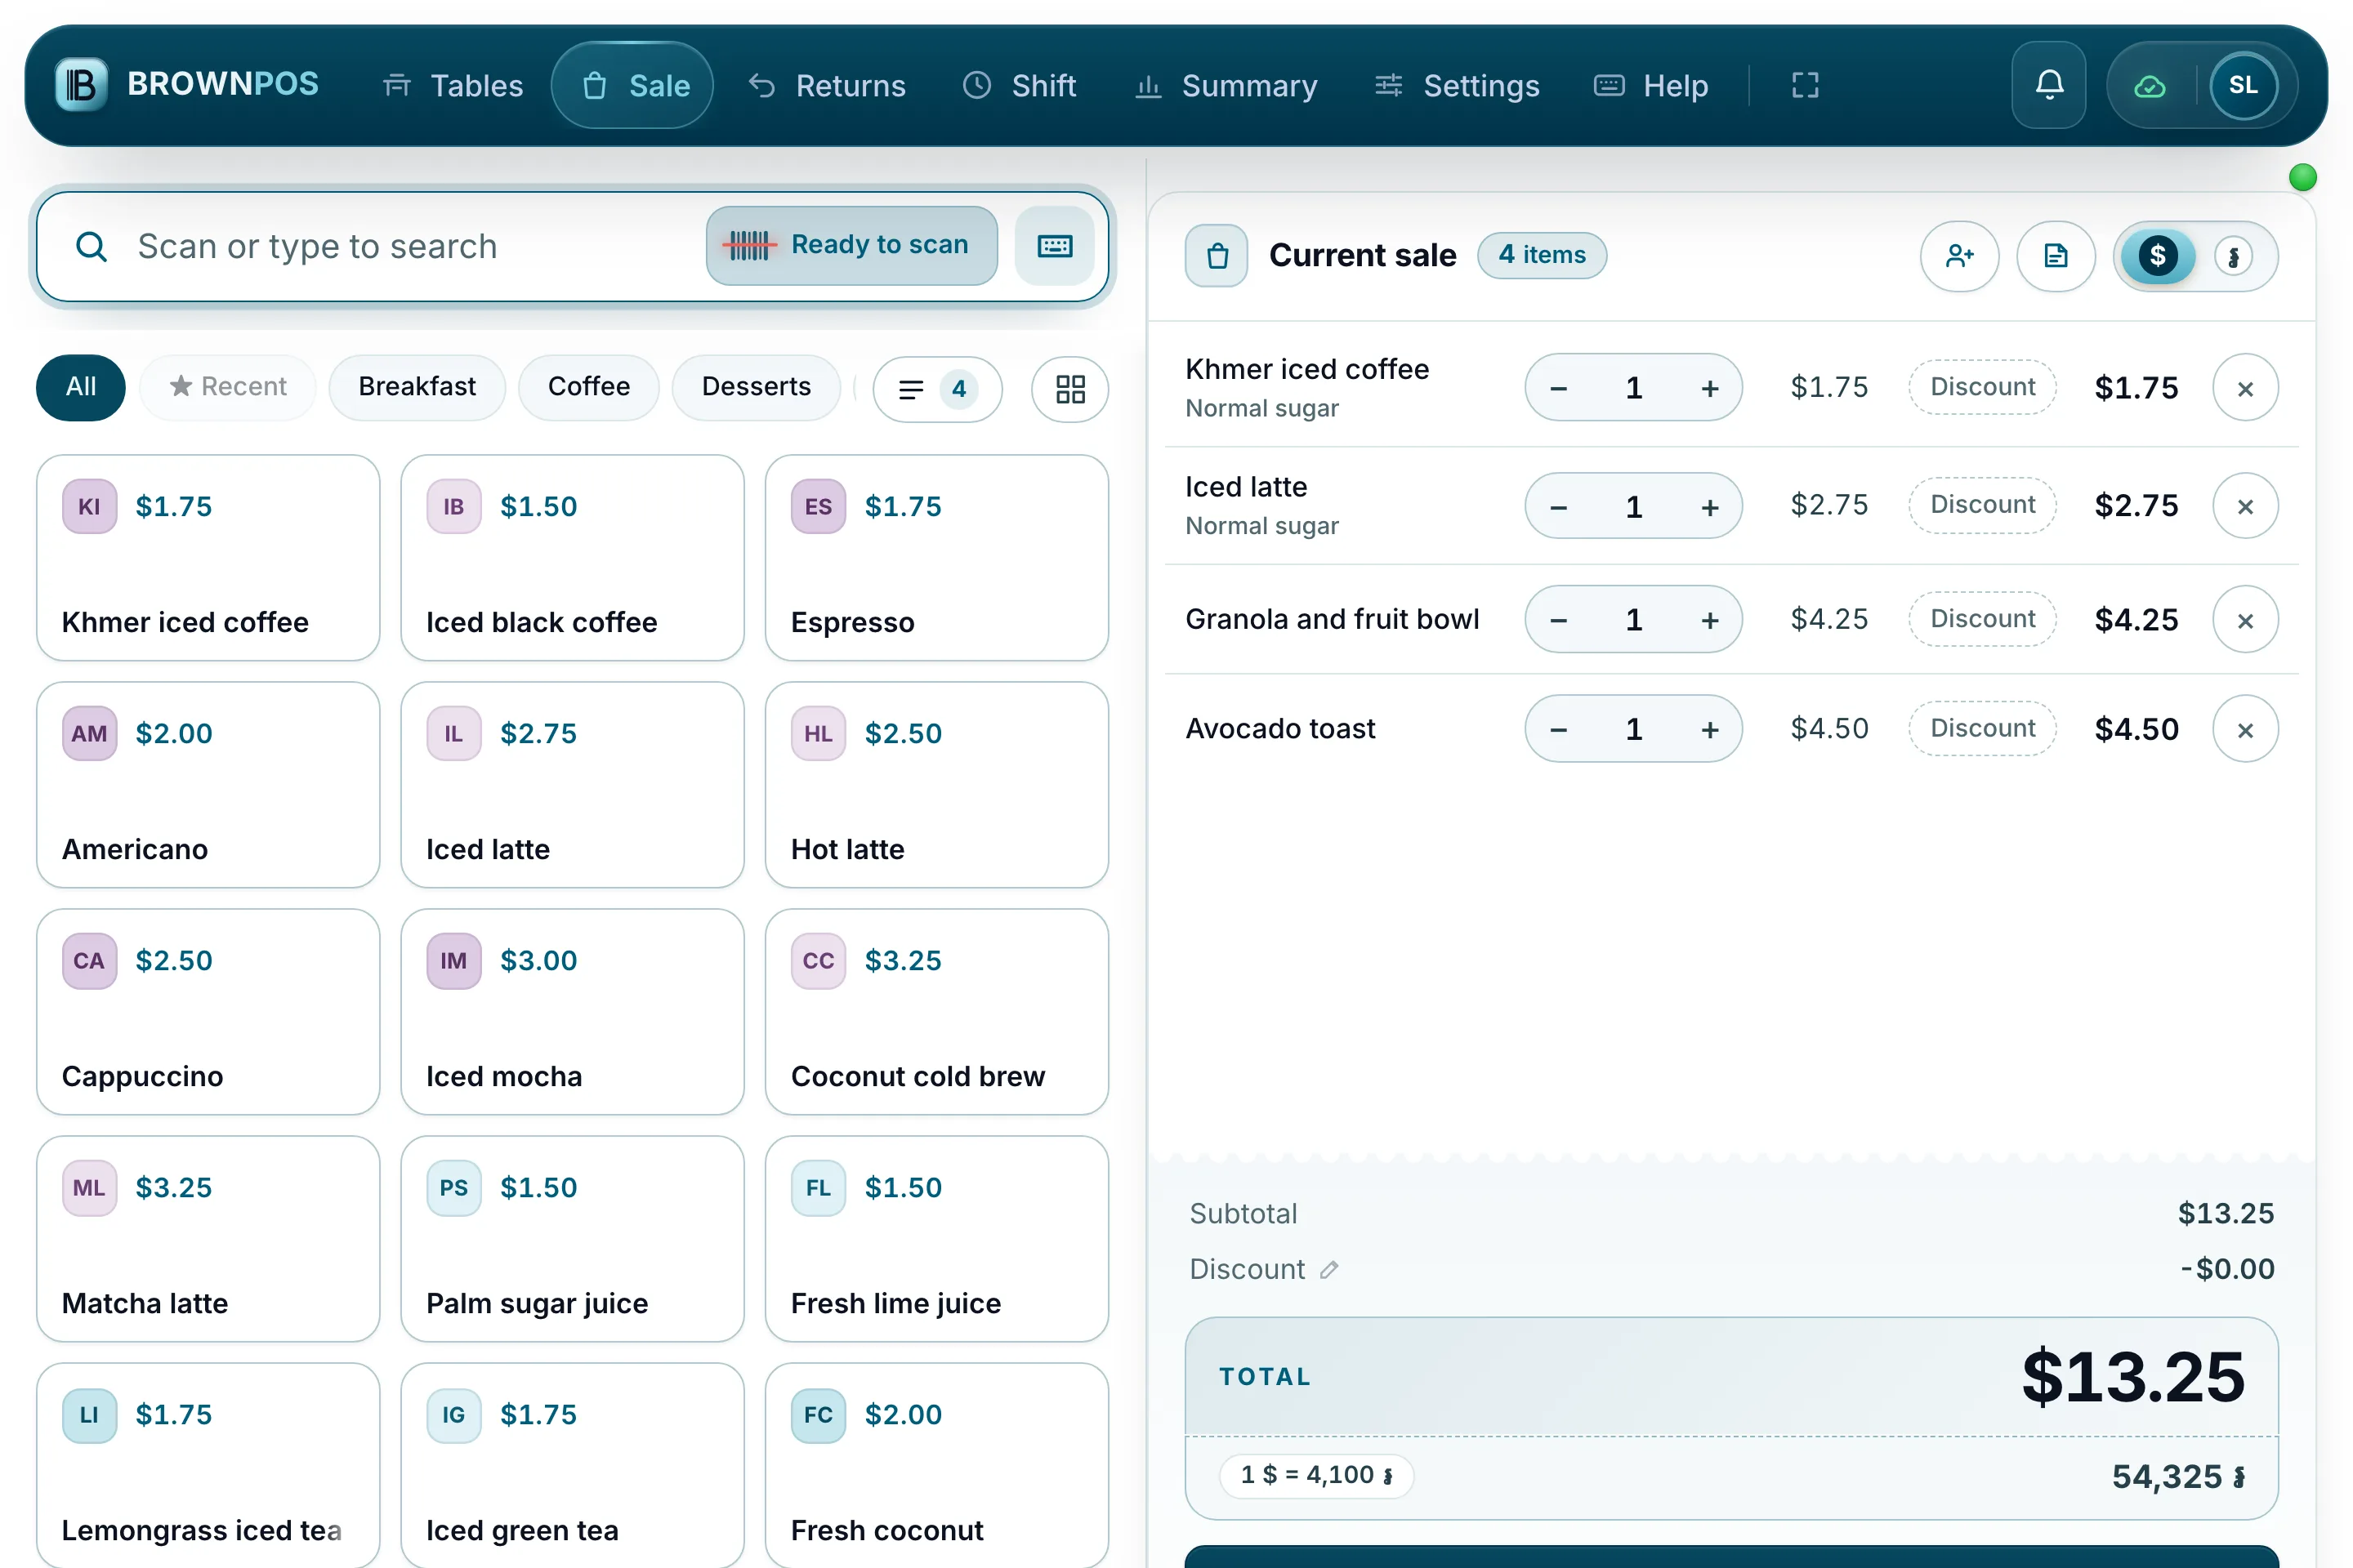This screenshot has width=2353, height=1568.
Task: Add Espresso to the sale
Action: [936, 558]
